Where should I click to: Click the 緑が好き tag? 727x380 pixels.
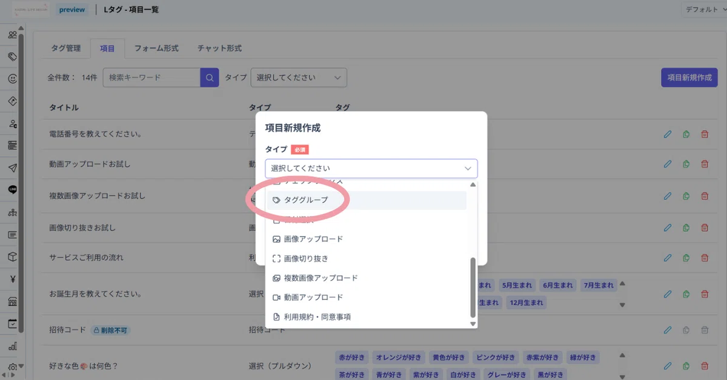(x=582, y=357)
